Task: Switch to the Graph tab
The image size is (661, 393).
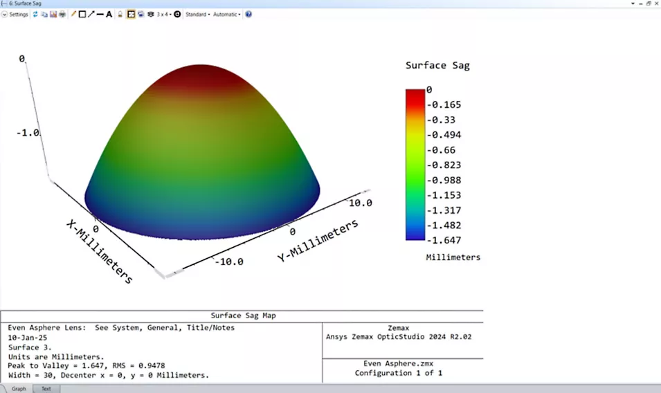Action: [x=19, y=388]
